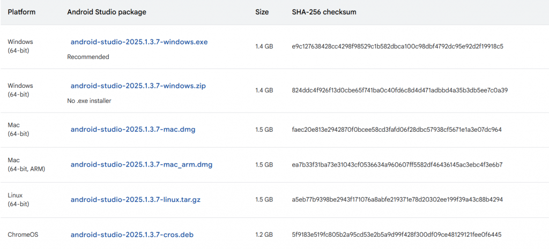
Task: Click the 1.5 GB size for linux.tar.gz
Action: pos(264,200)
